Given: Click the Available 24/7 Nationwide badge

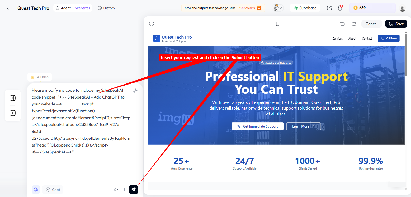Looking at the screenshot, I should point(276,63).
